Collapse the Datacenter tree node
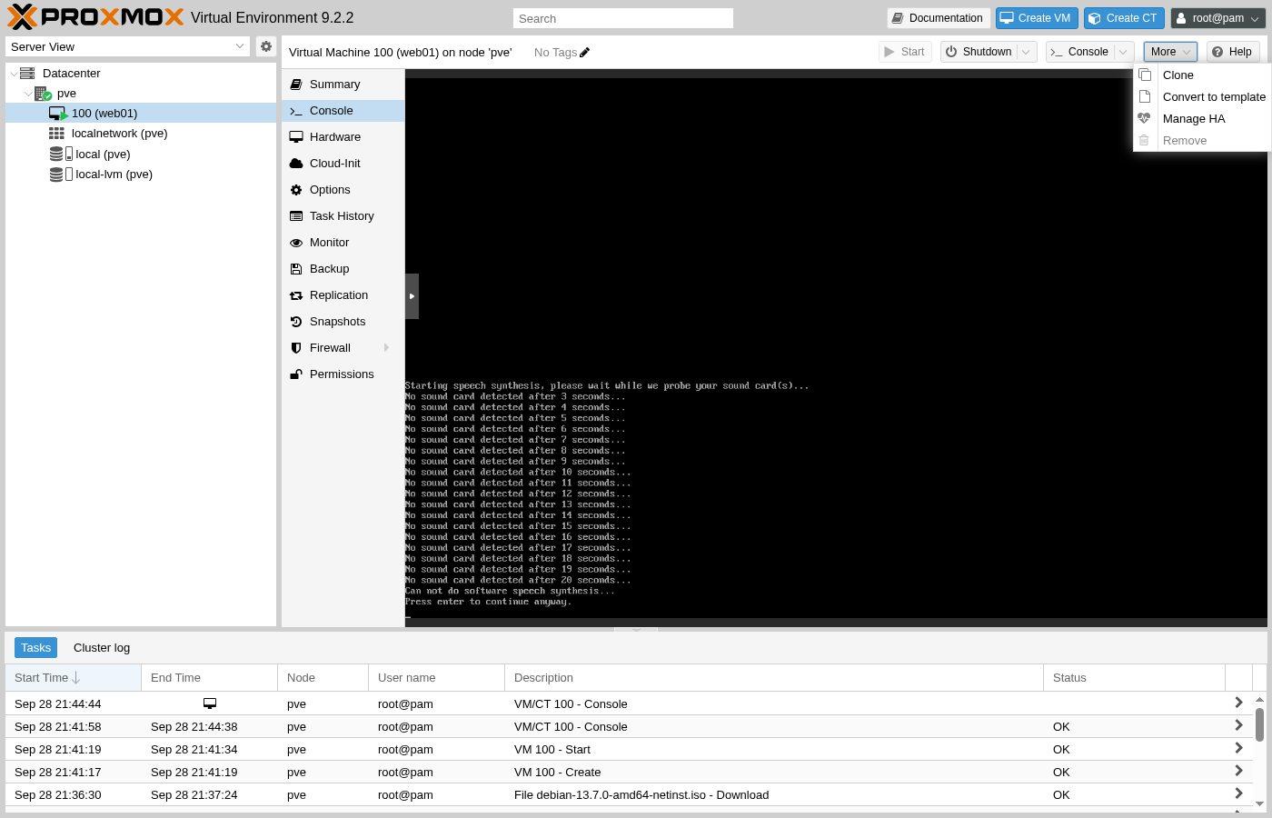1272x818 pixels. [x=14, y=74]
